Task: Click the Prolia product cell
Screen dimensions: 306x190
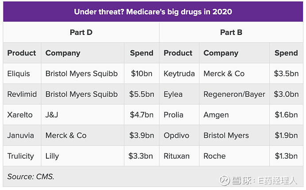Action: tap(173, 115)
